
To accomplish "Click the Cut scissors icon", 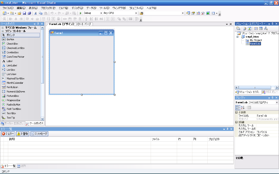I will (x=36, y=13).
